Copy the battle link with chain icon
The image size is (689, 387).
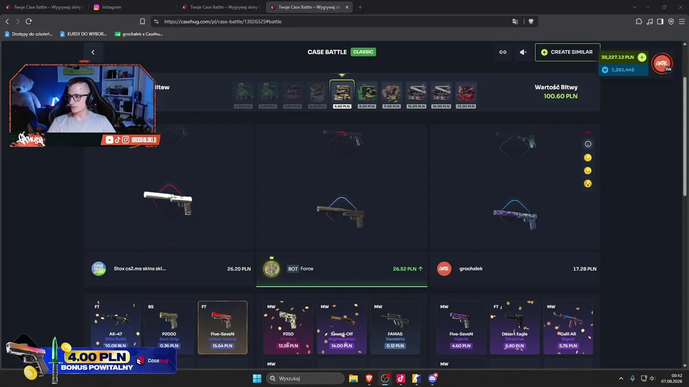(x=503, y=52)
